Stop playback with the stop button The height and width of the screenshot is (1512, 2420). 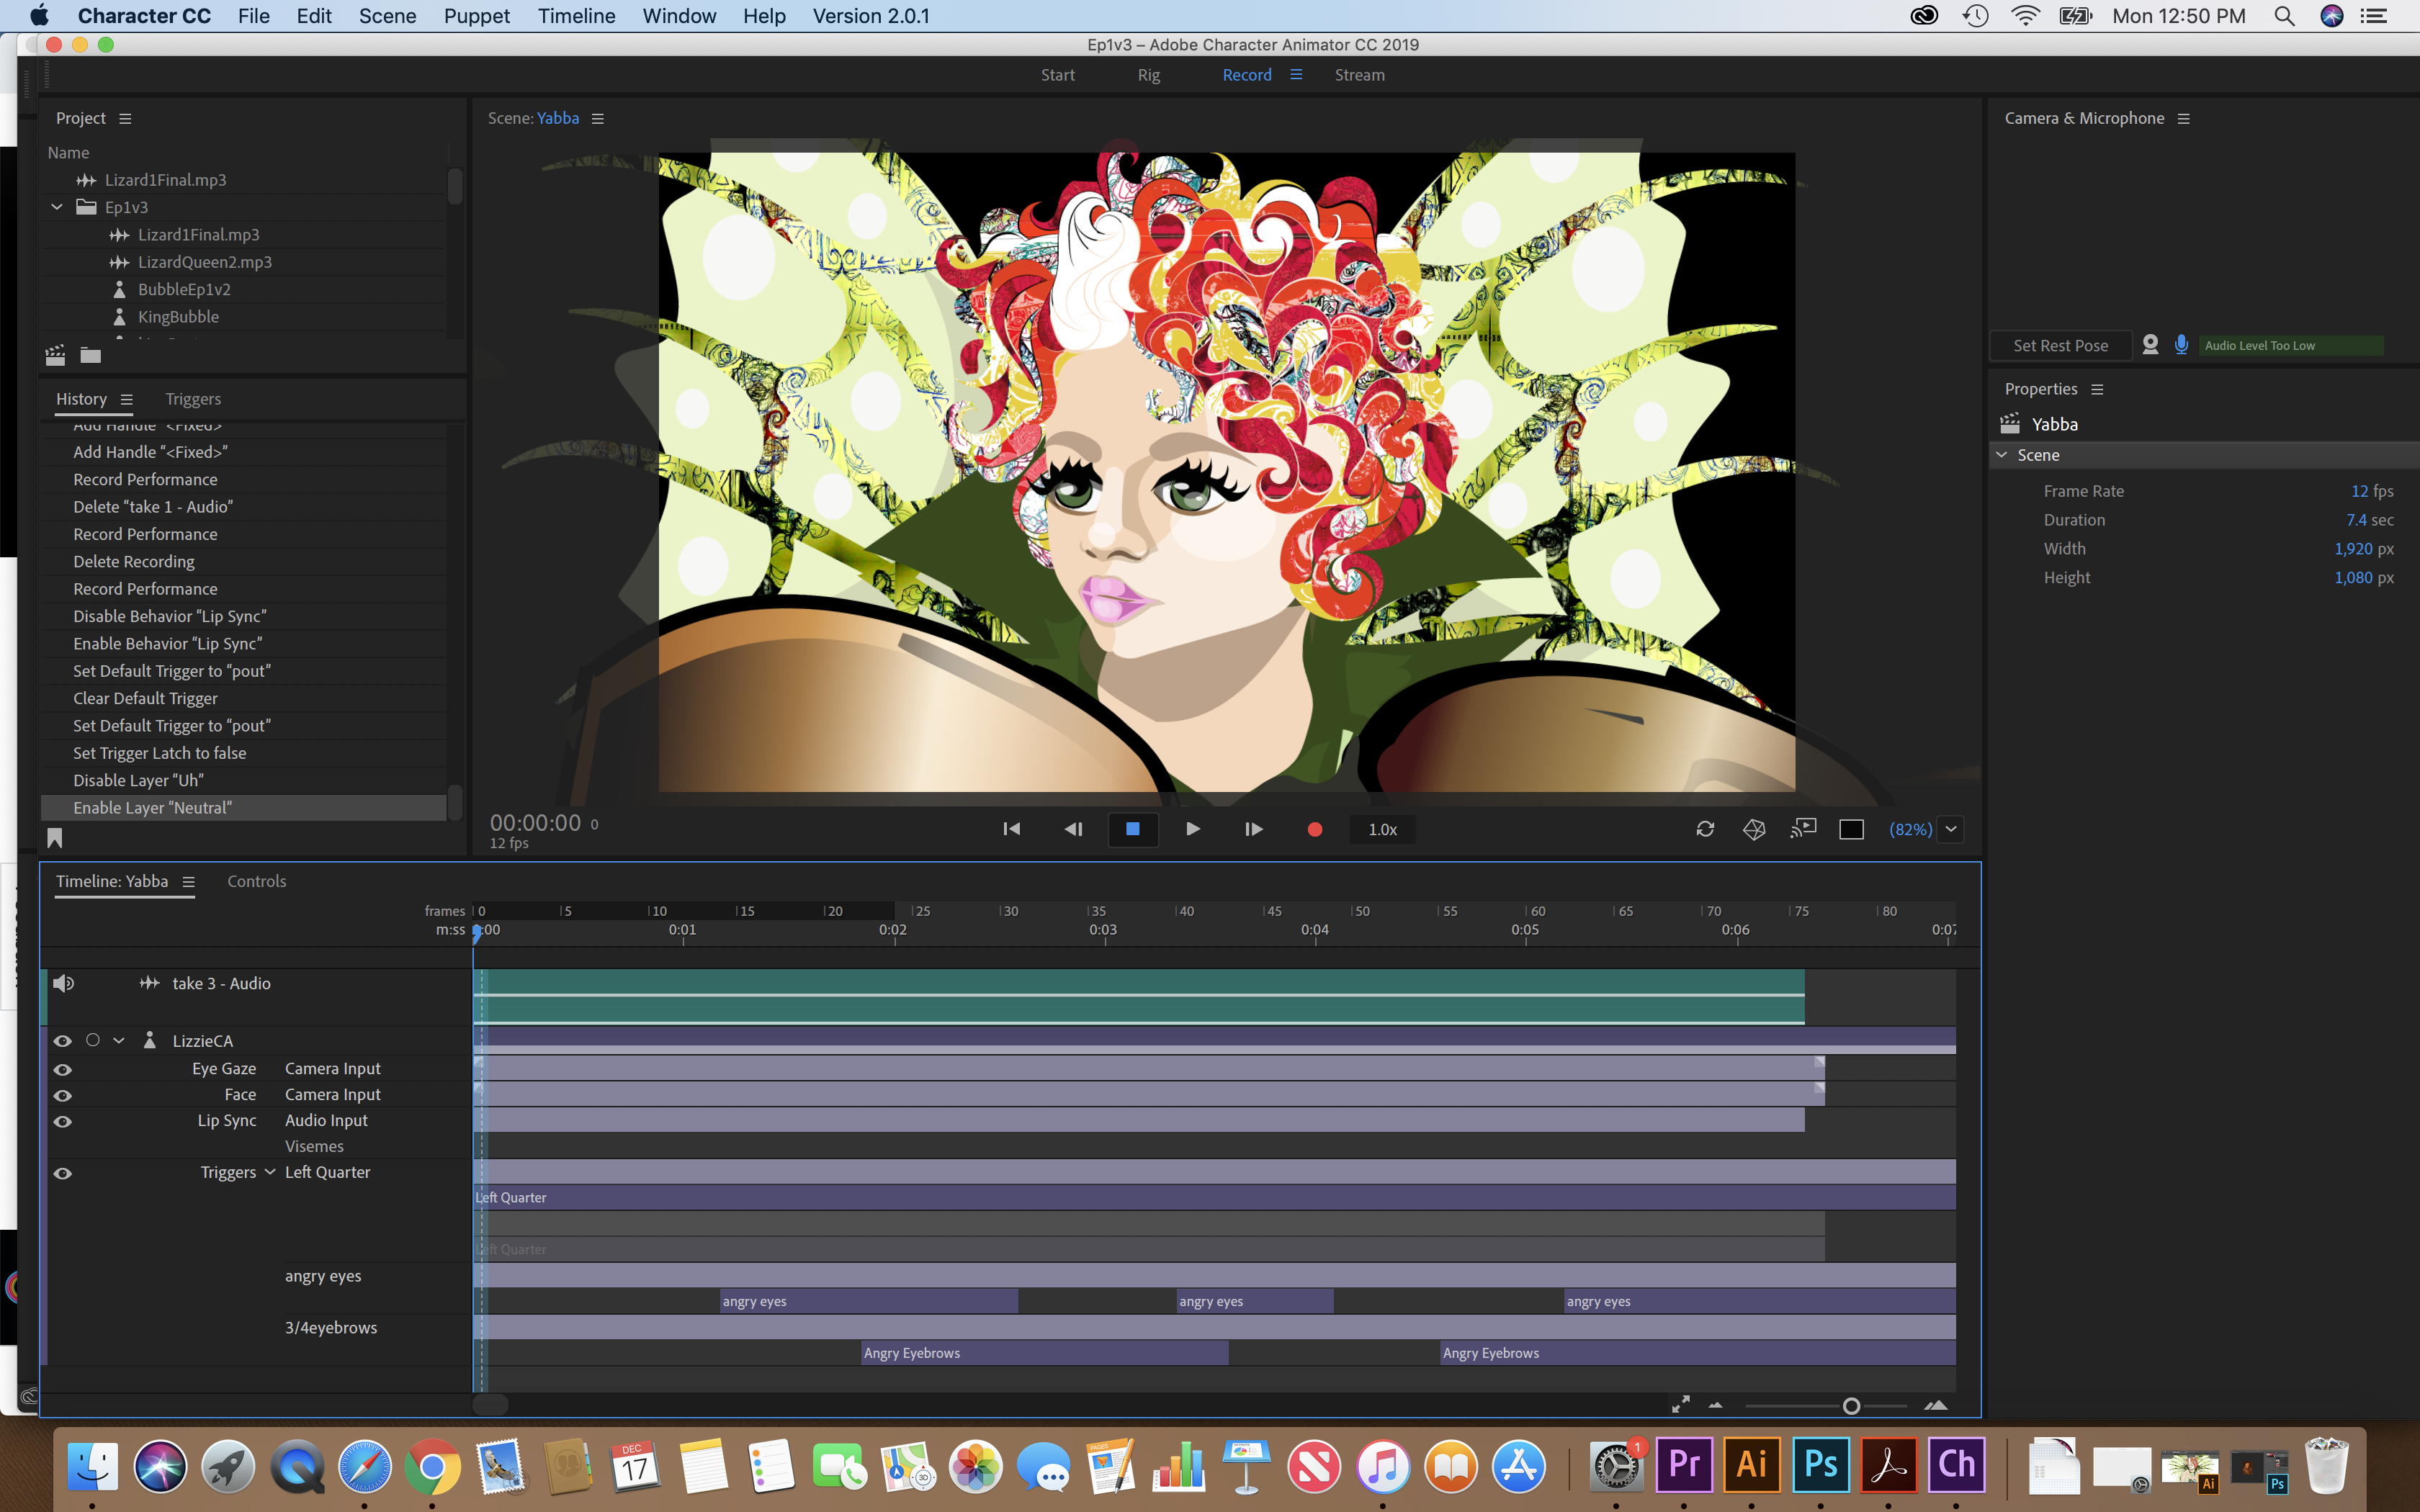click(x=1133, y=829)
